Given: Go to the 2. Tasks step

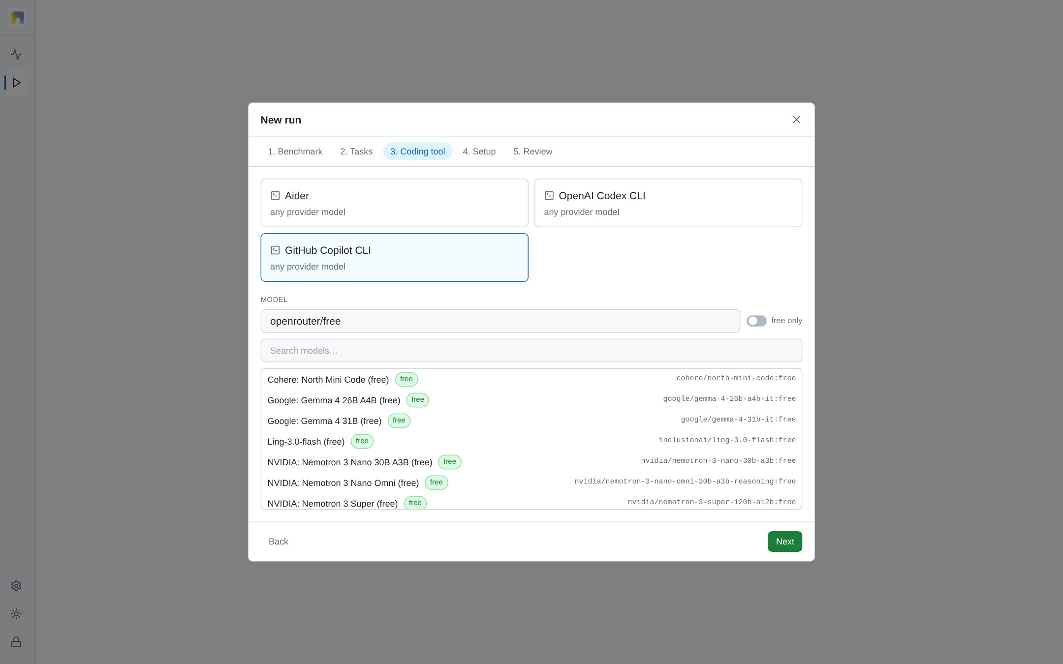Looking at the screenshot, I should pyautogui.click(x=356, y=151).
